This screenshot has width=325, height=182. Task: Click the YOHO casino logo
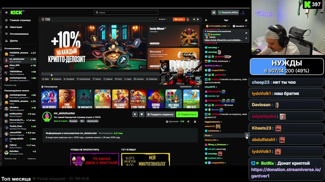(x=46, y=19)
